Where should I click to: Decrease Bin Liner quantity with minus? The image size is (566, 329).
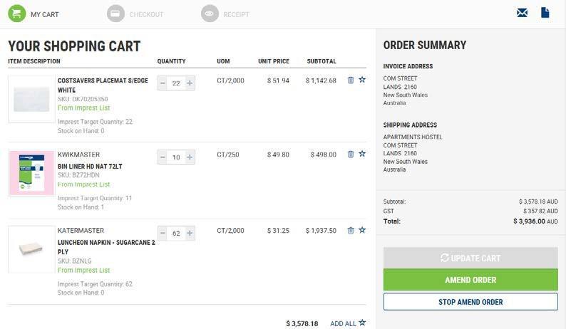pos(163,157)
